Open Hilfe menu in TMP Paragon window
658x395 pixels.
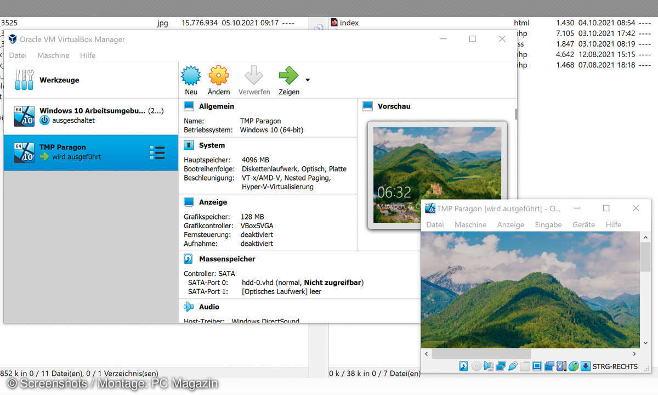pos(614,224)
